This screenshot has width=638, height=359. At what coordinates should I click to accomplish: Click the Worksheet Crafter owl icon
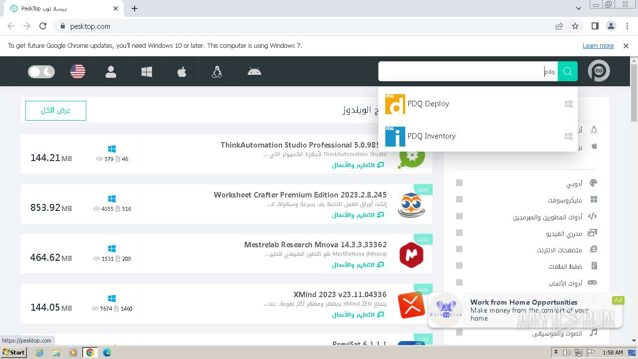click(412, 205)
